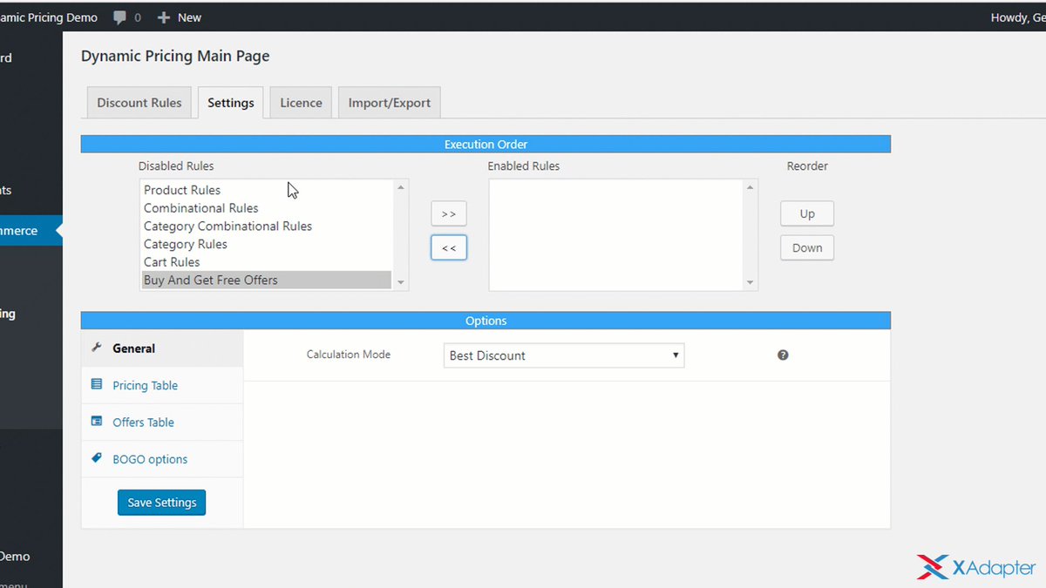Click the Save Settings button
The height and width of the screenshot is (588, 1046).
[x=162, y=503]
